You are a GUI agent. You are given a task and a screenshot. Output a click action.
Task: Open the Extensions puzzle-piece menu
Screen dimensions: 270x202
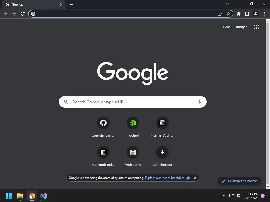(x=239, y=14)
